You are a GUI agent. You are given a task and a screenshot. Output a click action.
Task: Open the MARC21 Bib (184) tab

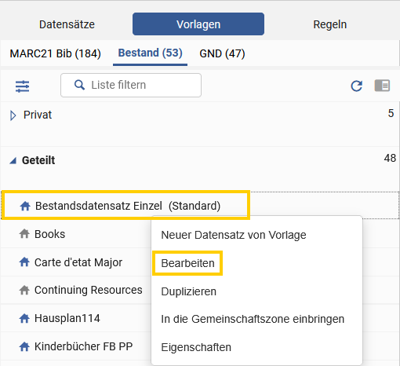pyautogui.click(x=56, y=53)
